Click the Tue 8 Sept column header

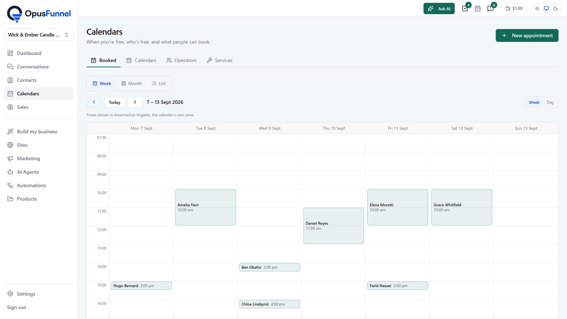206,128
